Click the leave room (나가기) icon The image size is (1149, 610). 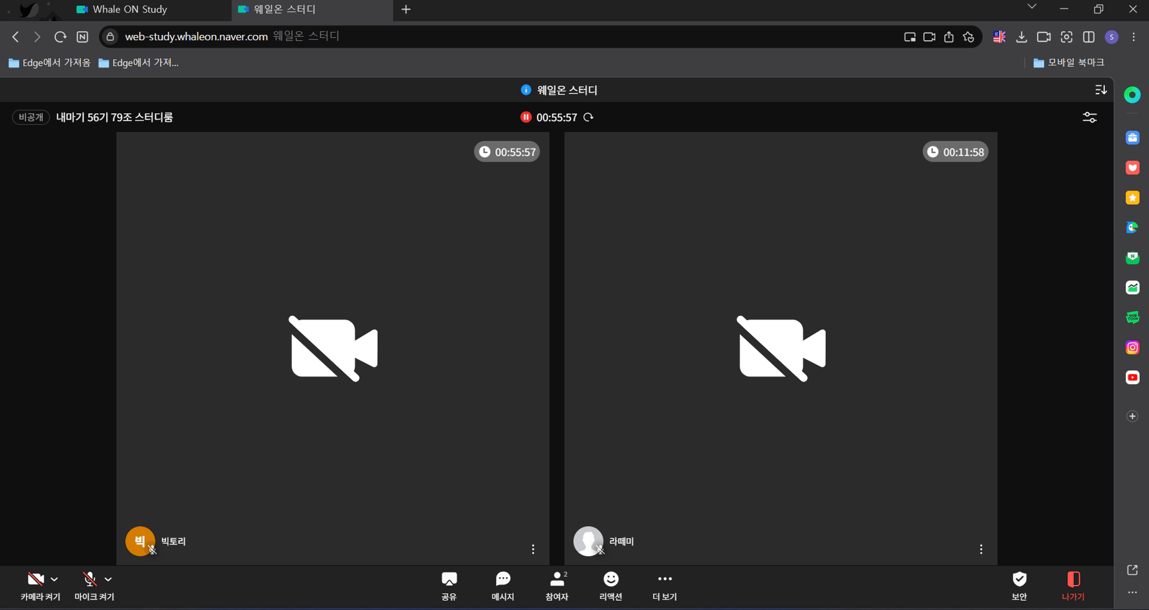1073,580
